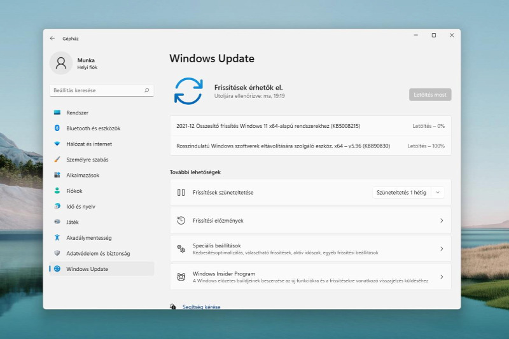The image size is (509, 339).
Task: Select the Akadálymentesség accessibility icon
Action: 57,237
